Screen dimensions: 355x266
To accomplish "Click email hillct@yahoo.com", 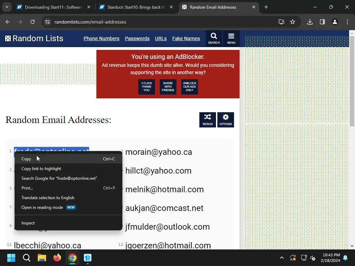I will 158,171.
